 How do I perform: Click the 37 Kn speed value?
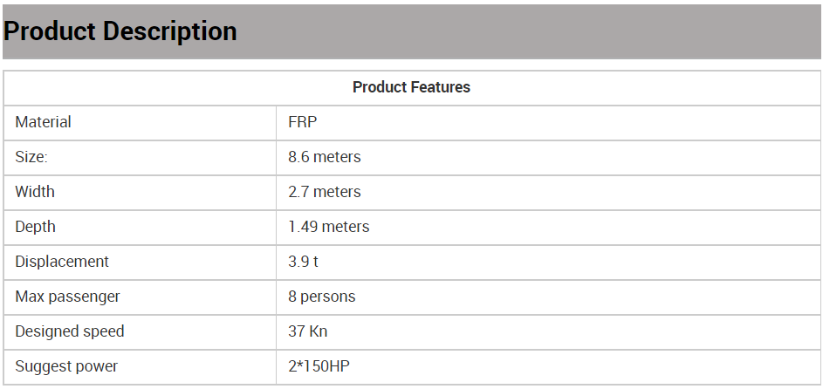coord(308,331)
